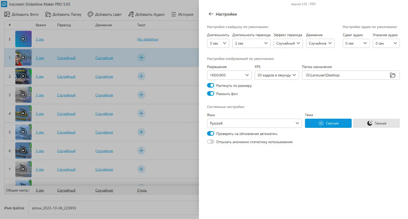408x219 pixels.
Task: Open the История menu
Action: (182, 14)
